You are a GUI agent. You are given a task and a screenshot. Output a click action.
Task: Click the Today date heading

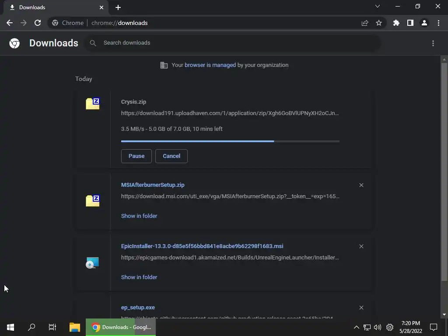pos(84,79)
